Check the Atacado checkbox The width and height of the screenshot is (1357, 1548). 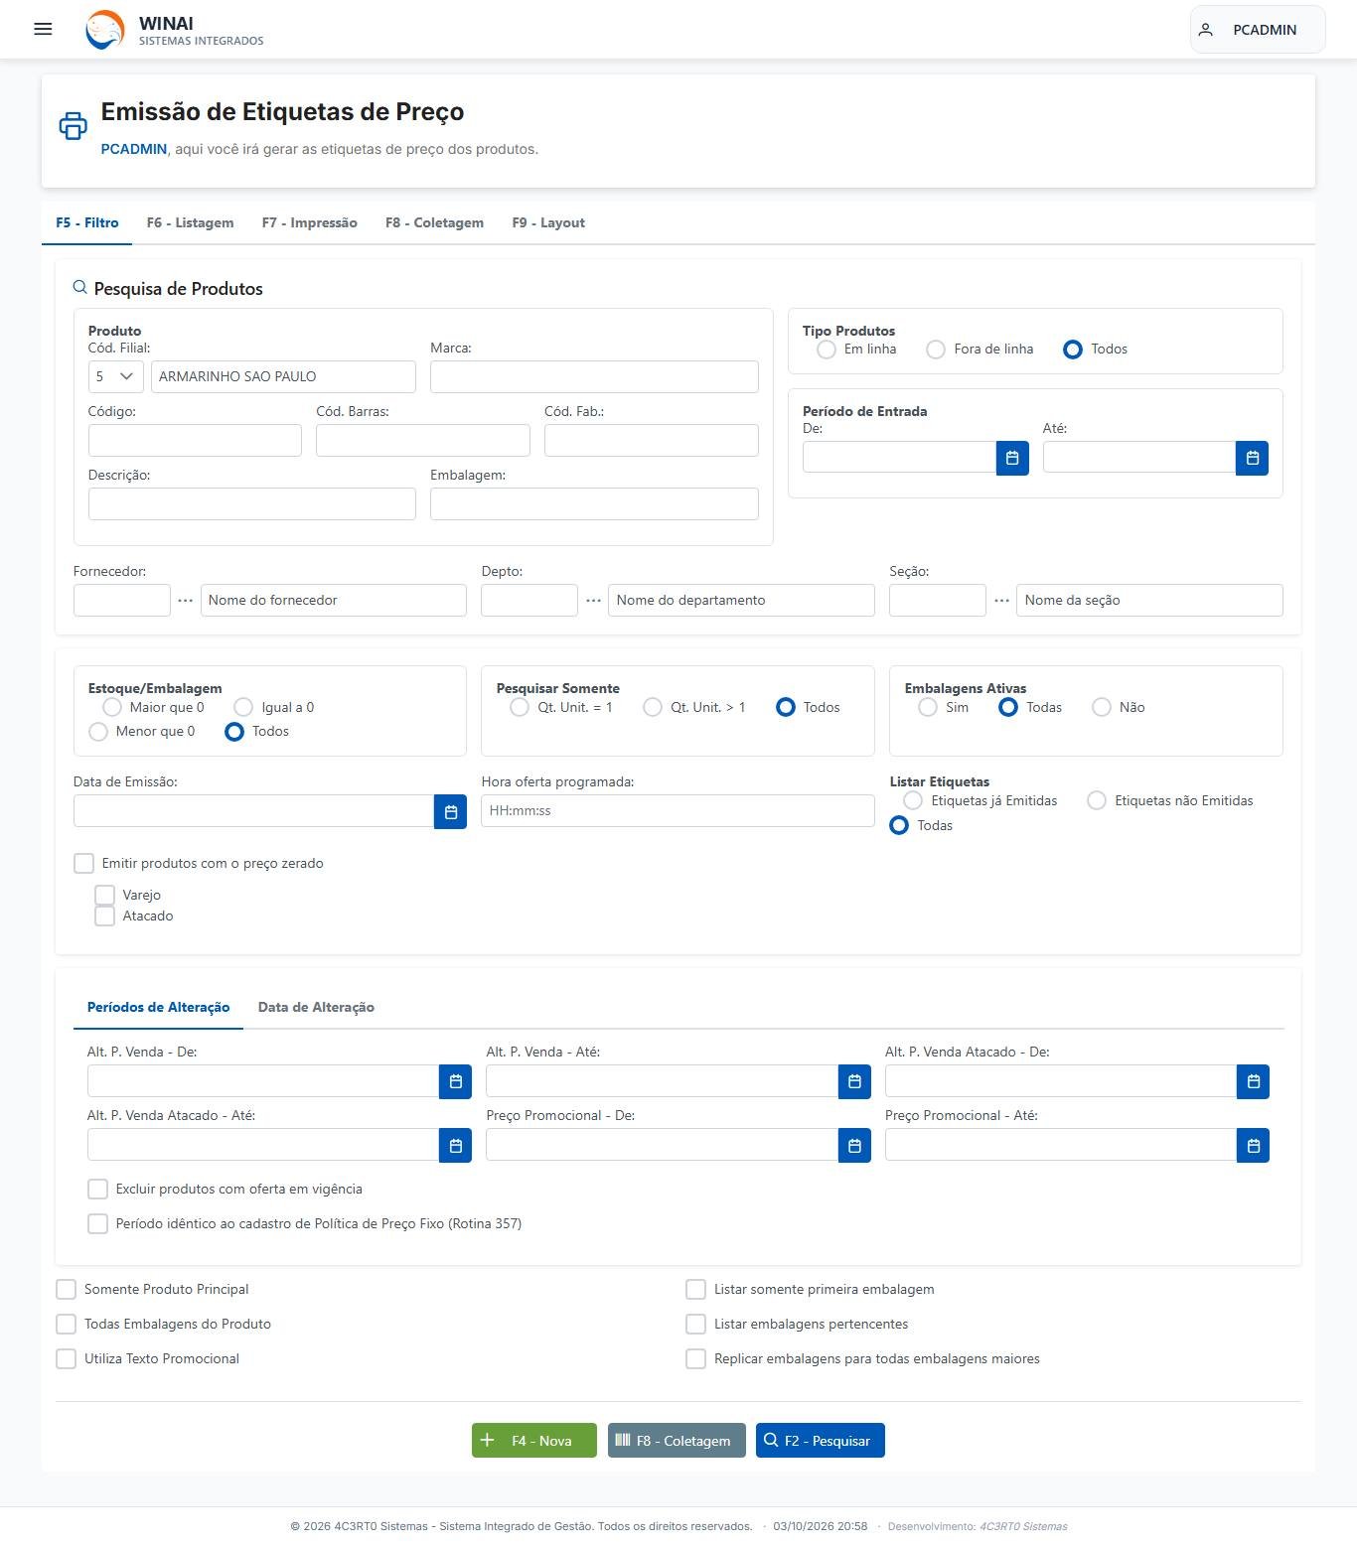coord(104,915)
